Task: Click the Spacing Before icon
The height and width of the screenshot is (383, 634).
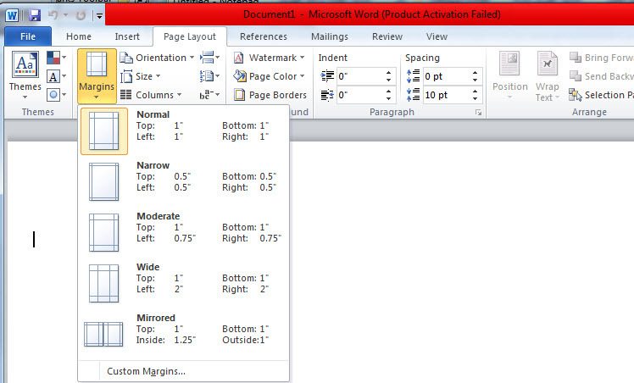Action: 414,76
